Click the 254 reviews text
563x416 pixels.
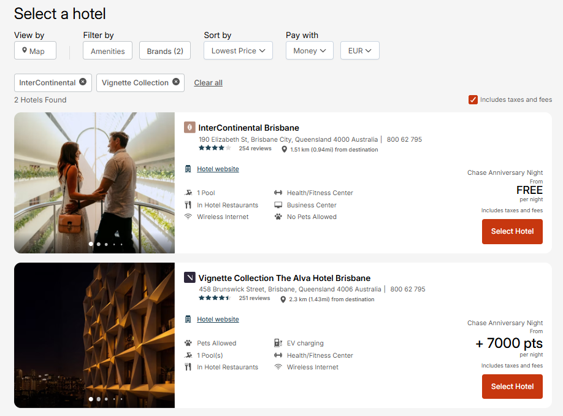(x=255, y=148)
